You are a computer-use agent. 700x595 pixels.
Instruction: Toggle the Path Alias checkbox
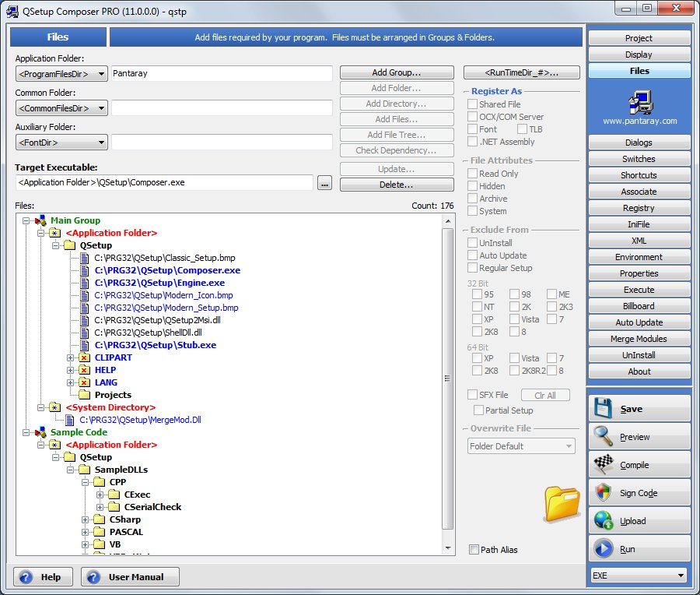(473, 549)
